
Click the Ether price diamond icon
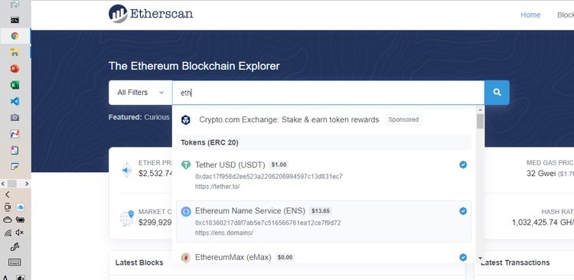126,170
